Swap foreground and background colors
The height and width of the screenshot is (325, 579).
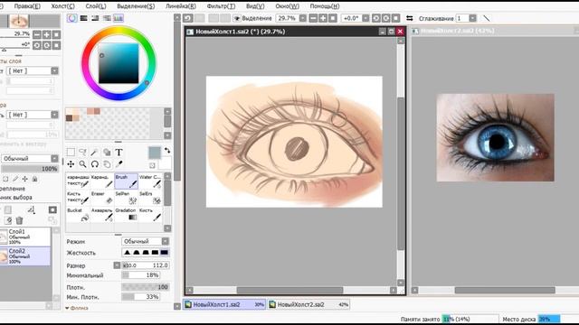pos(167,151)
